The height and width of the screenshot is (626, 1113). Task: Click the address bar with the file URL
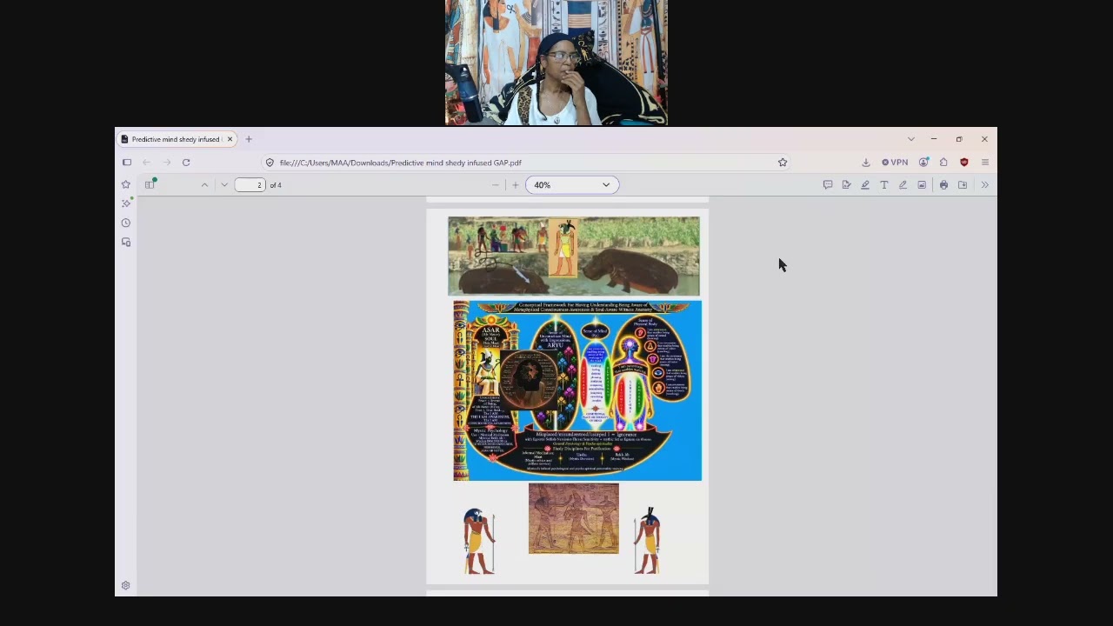coord(526,163)
